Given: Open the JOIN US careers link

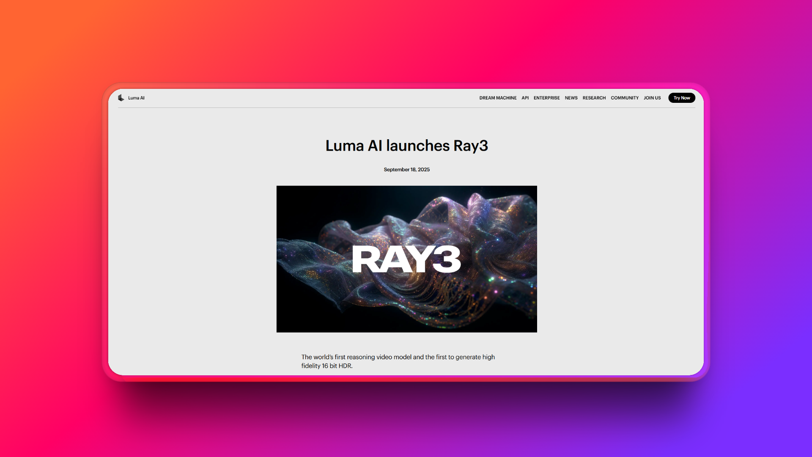Looking at the screenshot, I should point(652,98).
